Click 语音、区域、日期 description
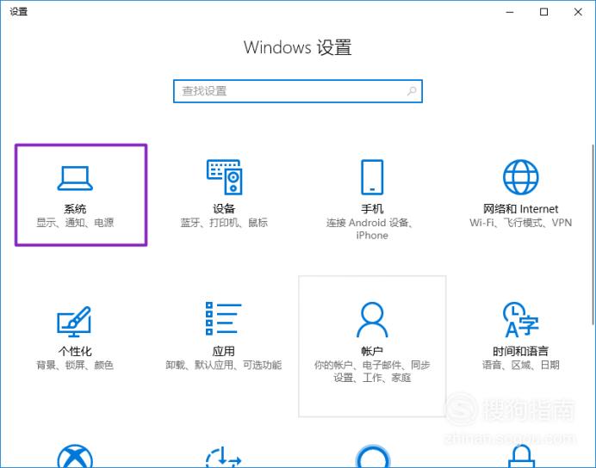 click(x=521, y=365)
